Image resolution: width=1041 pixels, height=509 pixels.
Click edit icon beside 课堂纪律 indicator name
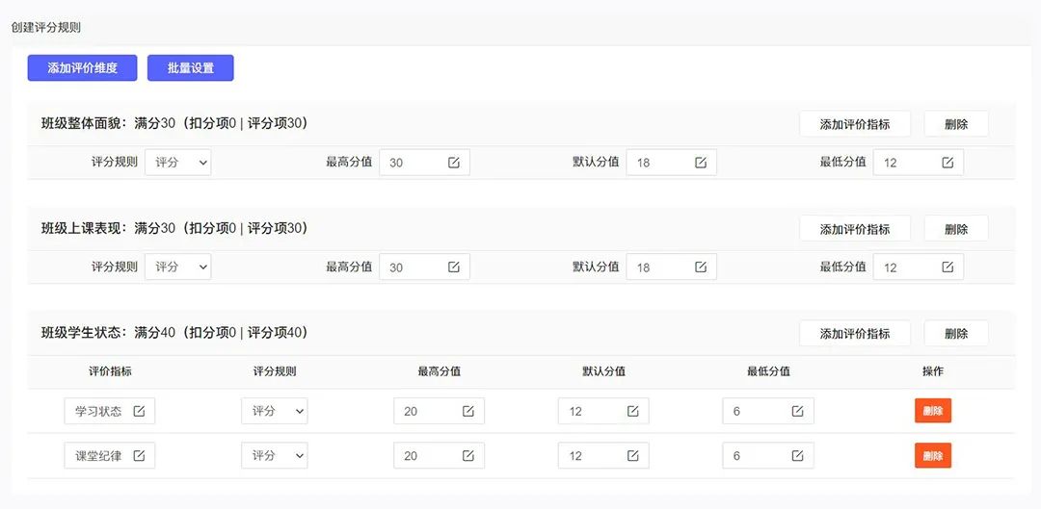coord(139,456)
